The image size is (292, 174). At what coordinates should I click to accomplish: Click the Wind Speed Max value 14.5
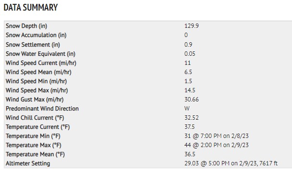(190, 90)
